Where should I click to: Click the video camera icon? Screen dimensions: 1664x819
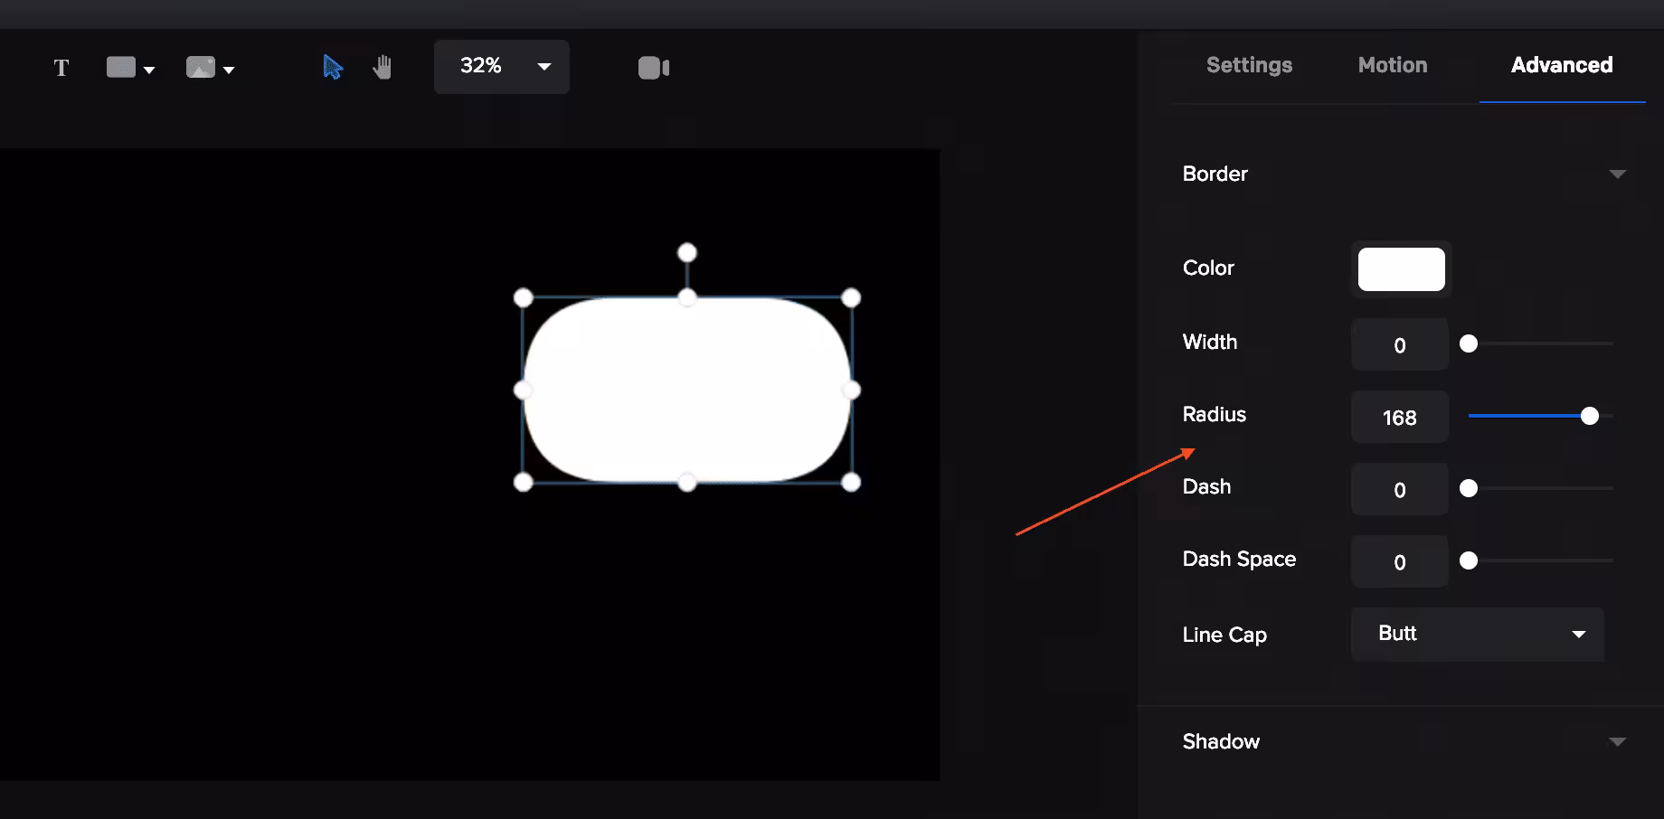pyautogui.click(x=653, y=68)
